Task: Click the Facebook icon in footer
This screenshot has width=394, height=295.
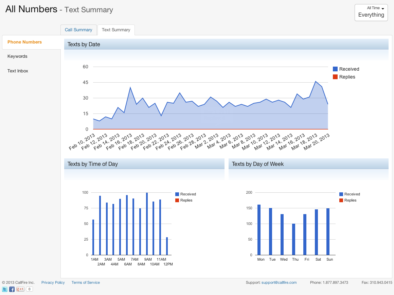Action: 12,289
